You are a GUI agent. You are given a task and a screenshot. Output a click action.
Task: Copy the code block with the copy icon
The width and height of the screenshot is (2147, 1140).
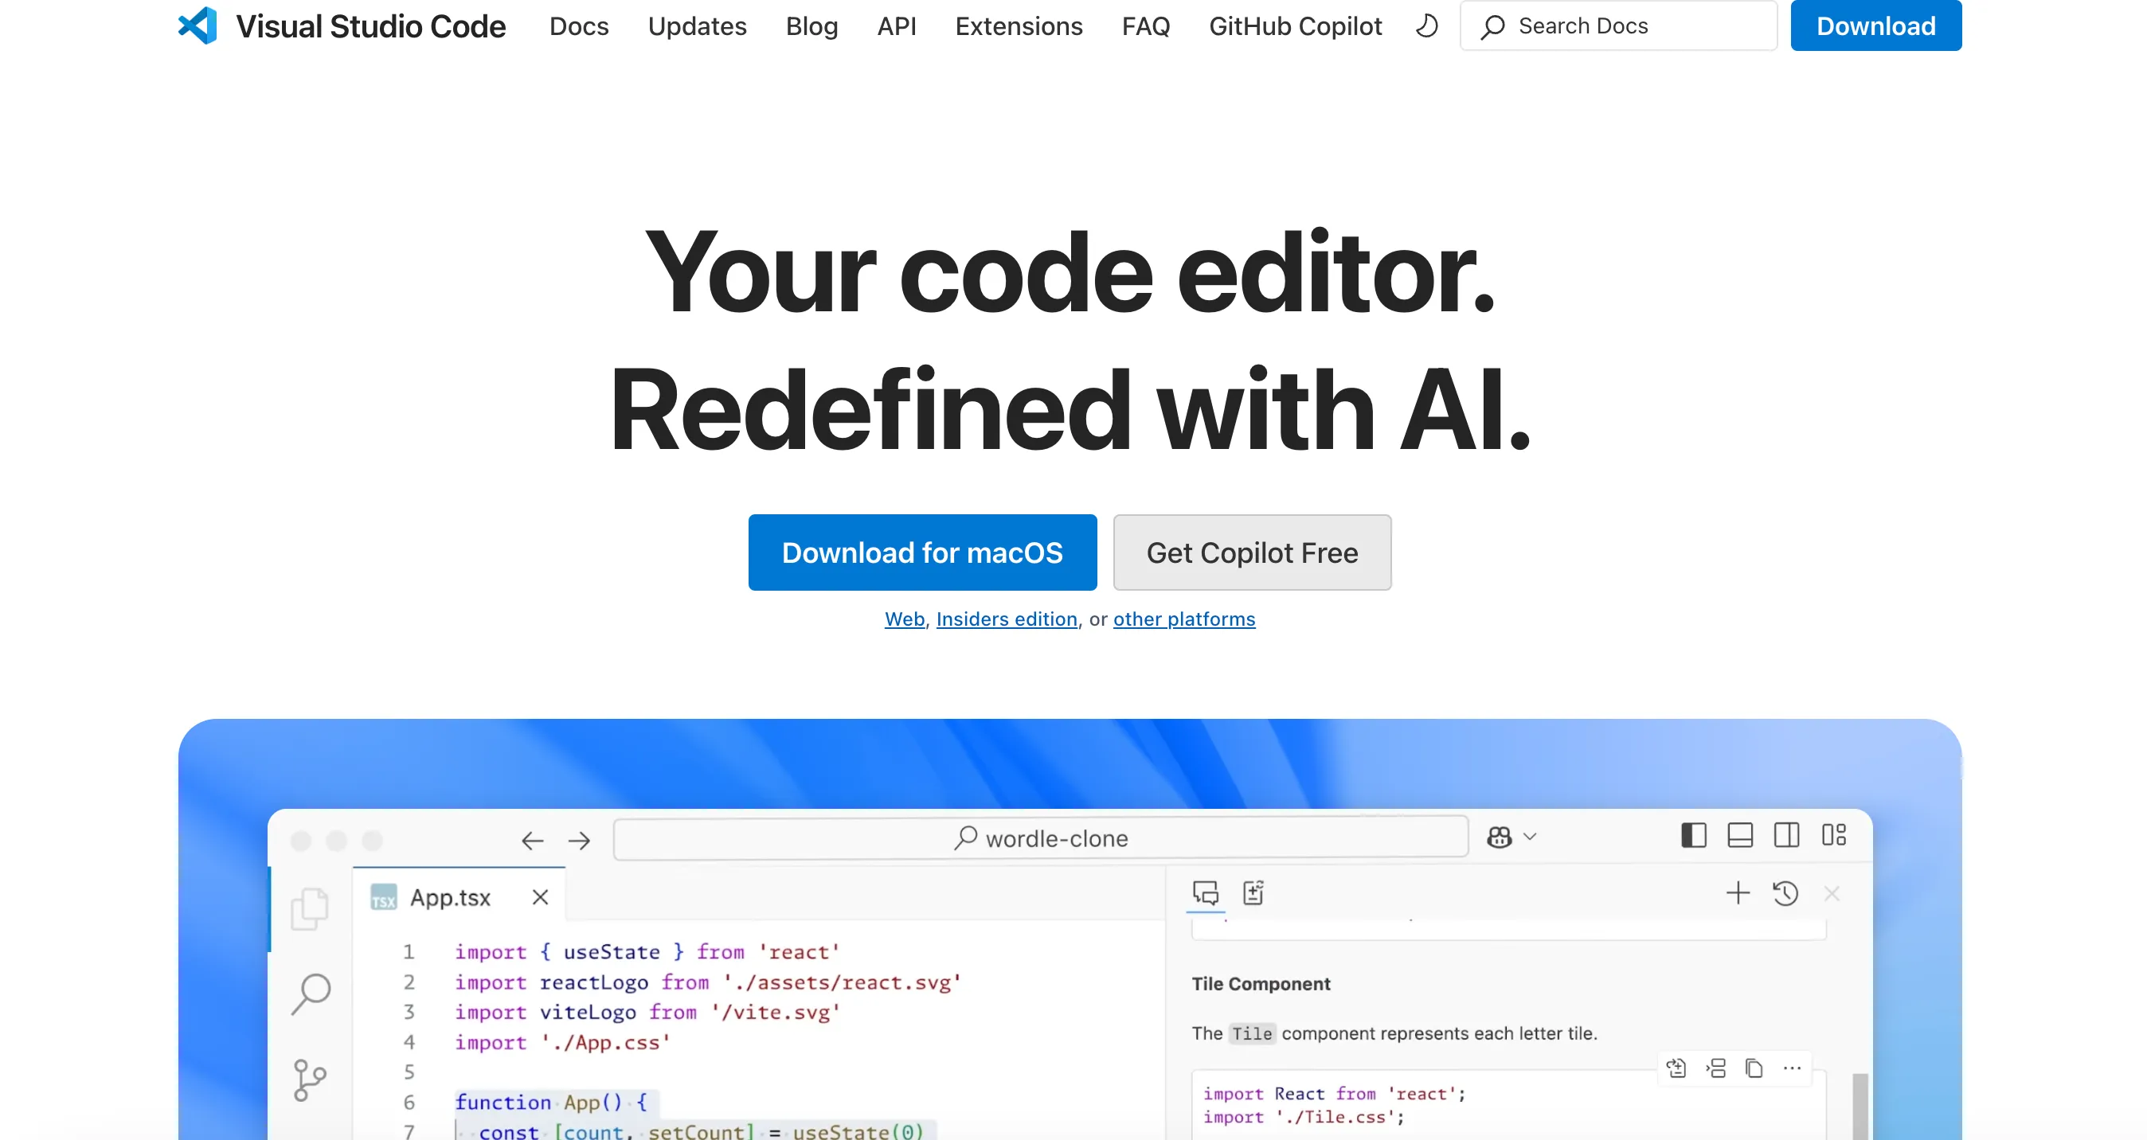click(x=1754, y=1068)
